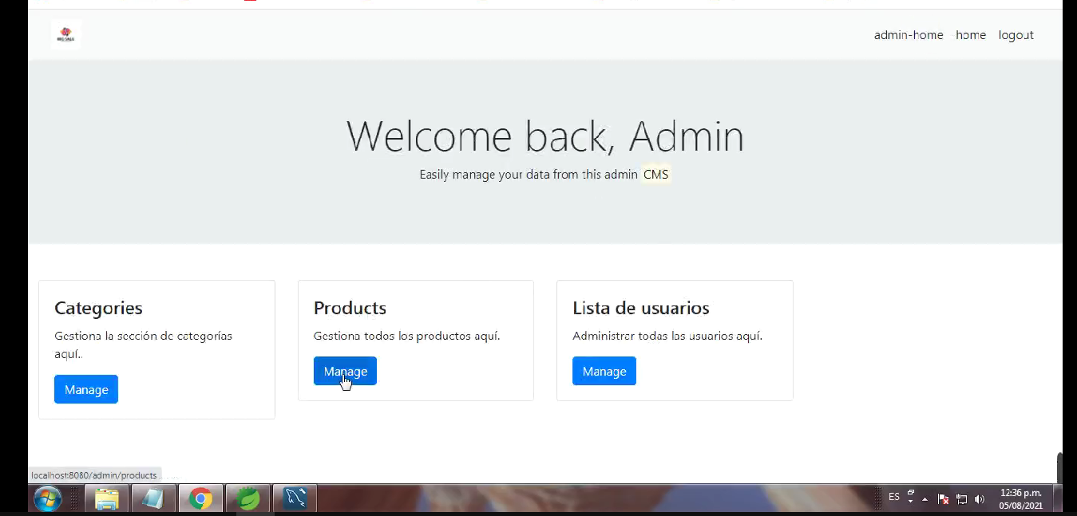Open the Spring green leaf app on the taskbar

click(248, 499)
